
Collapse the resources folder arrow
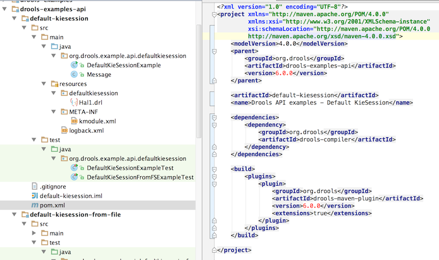pyautogui.click(x=44, y=84)
